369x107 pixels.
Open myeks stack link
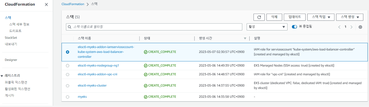(x=82, y=97)
